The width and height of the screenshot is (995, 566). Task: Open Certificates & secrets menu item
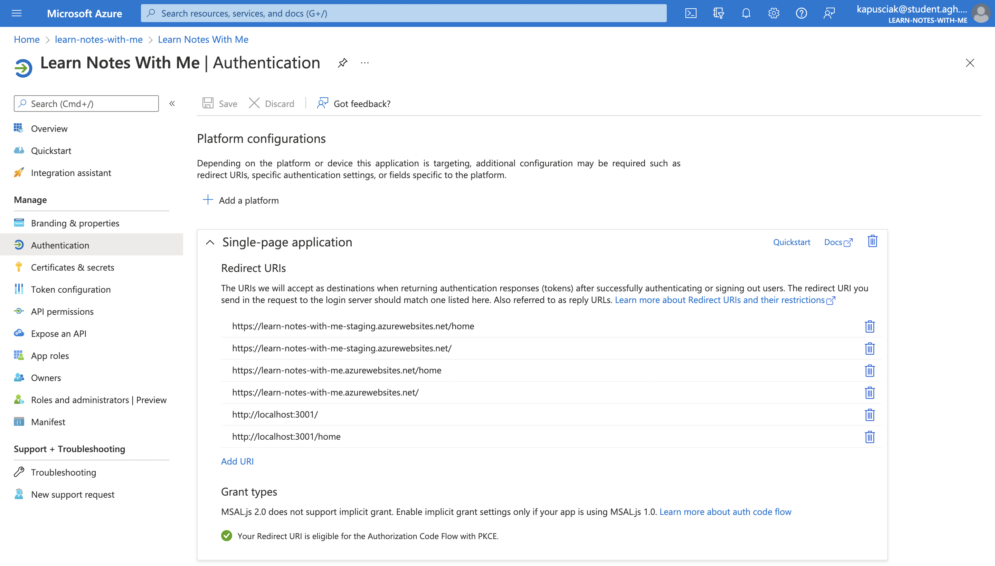point(72,267)
